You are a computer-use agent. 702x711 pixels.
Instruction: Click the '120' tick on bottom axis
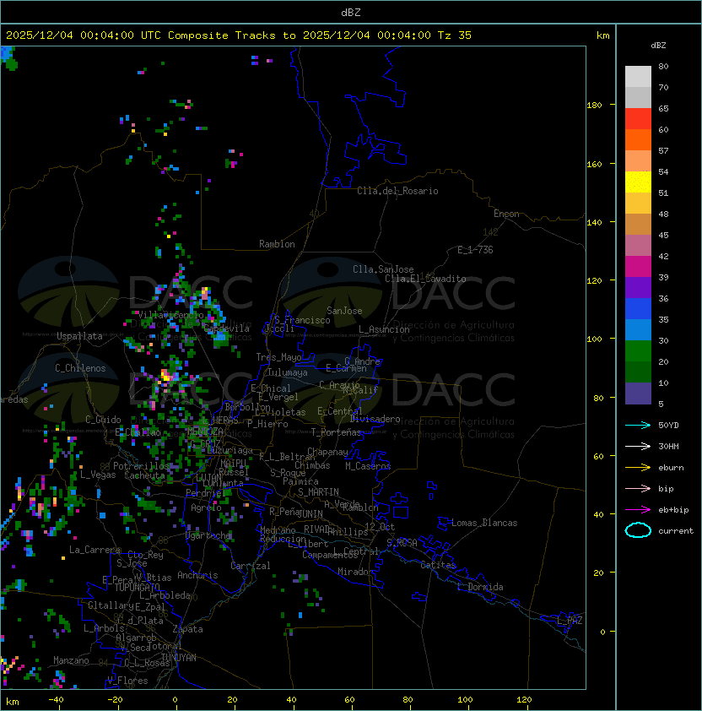[524, 700]
